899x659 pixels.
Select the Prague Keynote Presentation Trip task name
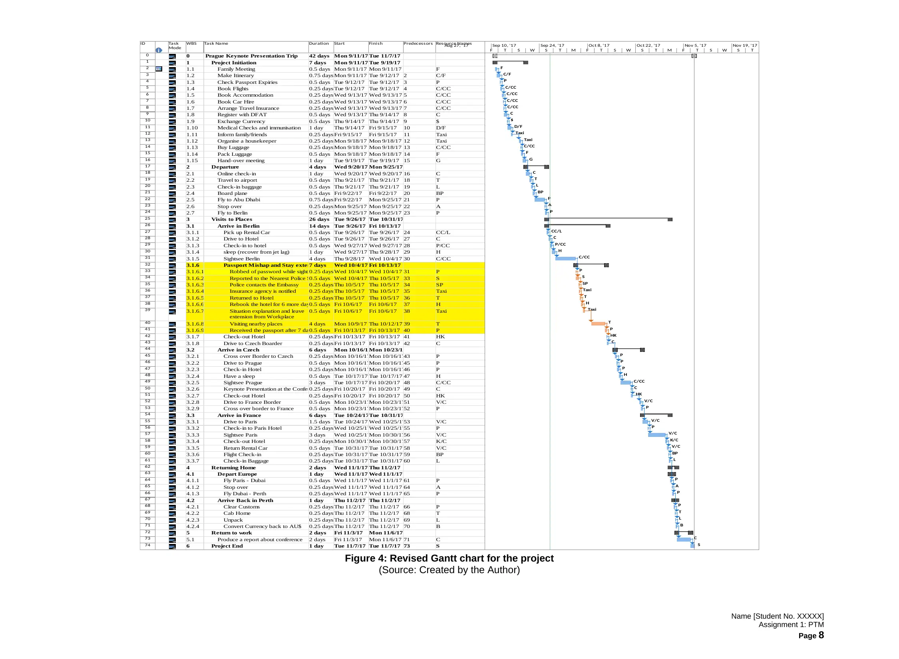click(x=251, y=56)
